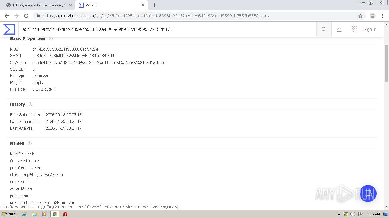This screenshot has height=218, width=389.
Task: Show hidden system tray icons
Action: pyautogui.click(x=339, y=214)
